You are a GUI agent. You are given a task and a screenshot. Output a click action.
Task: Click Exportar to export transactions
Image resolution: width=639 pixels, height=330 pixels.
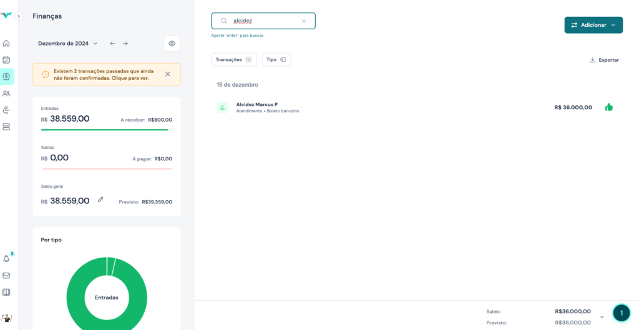[604, 60]
